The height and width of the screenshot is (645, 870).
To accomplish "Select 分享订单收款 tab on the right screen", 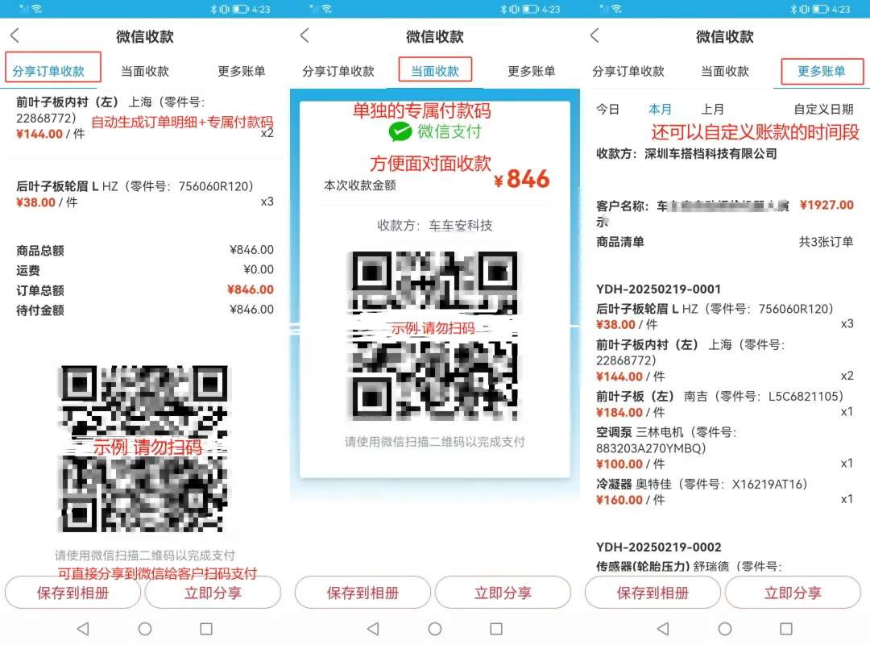I will click(628, 71).
